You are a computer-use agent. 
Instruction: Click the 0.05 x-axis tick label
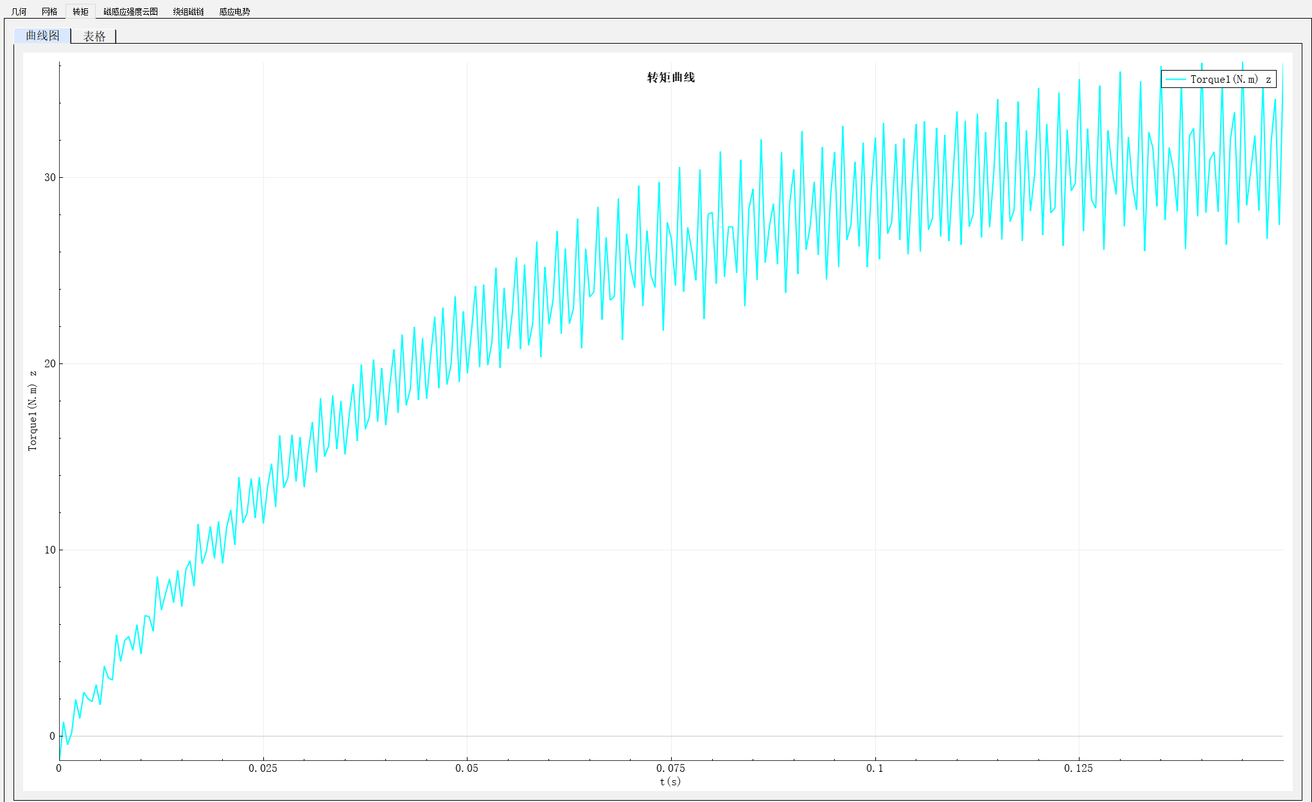[x=467, y=768]
